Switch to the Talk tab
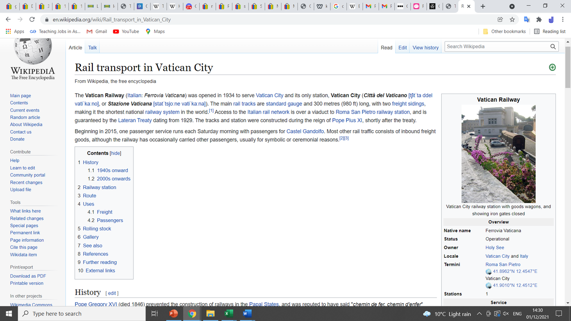The image size is (571, 321). [x=92, y=48]
